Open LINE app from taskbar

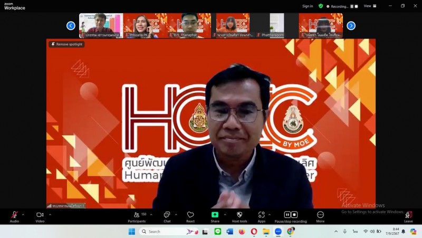(x=218, y=231)
